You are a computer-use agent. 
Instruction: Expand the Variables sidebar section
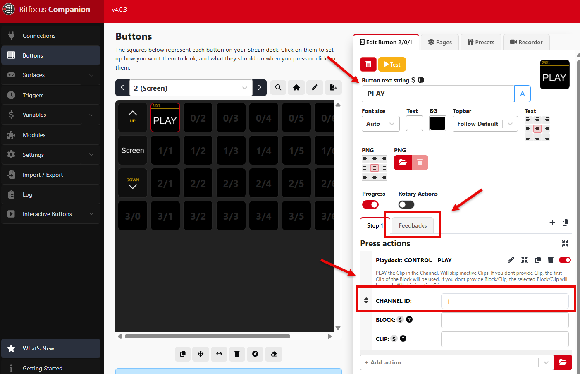(x=51, y=115)
